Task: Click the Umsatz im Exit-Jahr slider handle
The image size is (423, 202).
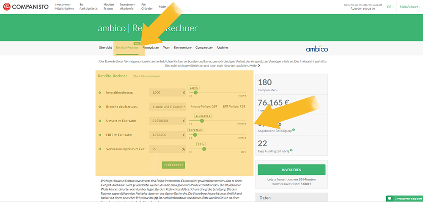Action: point(202,121)
